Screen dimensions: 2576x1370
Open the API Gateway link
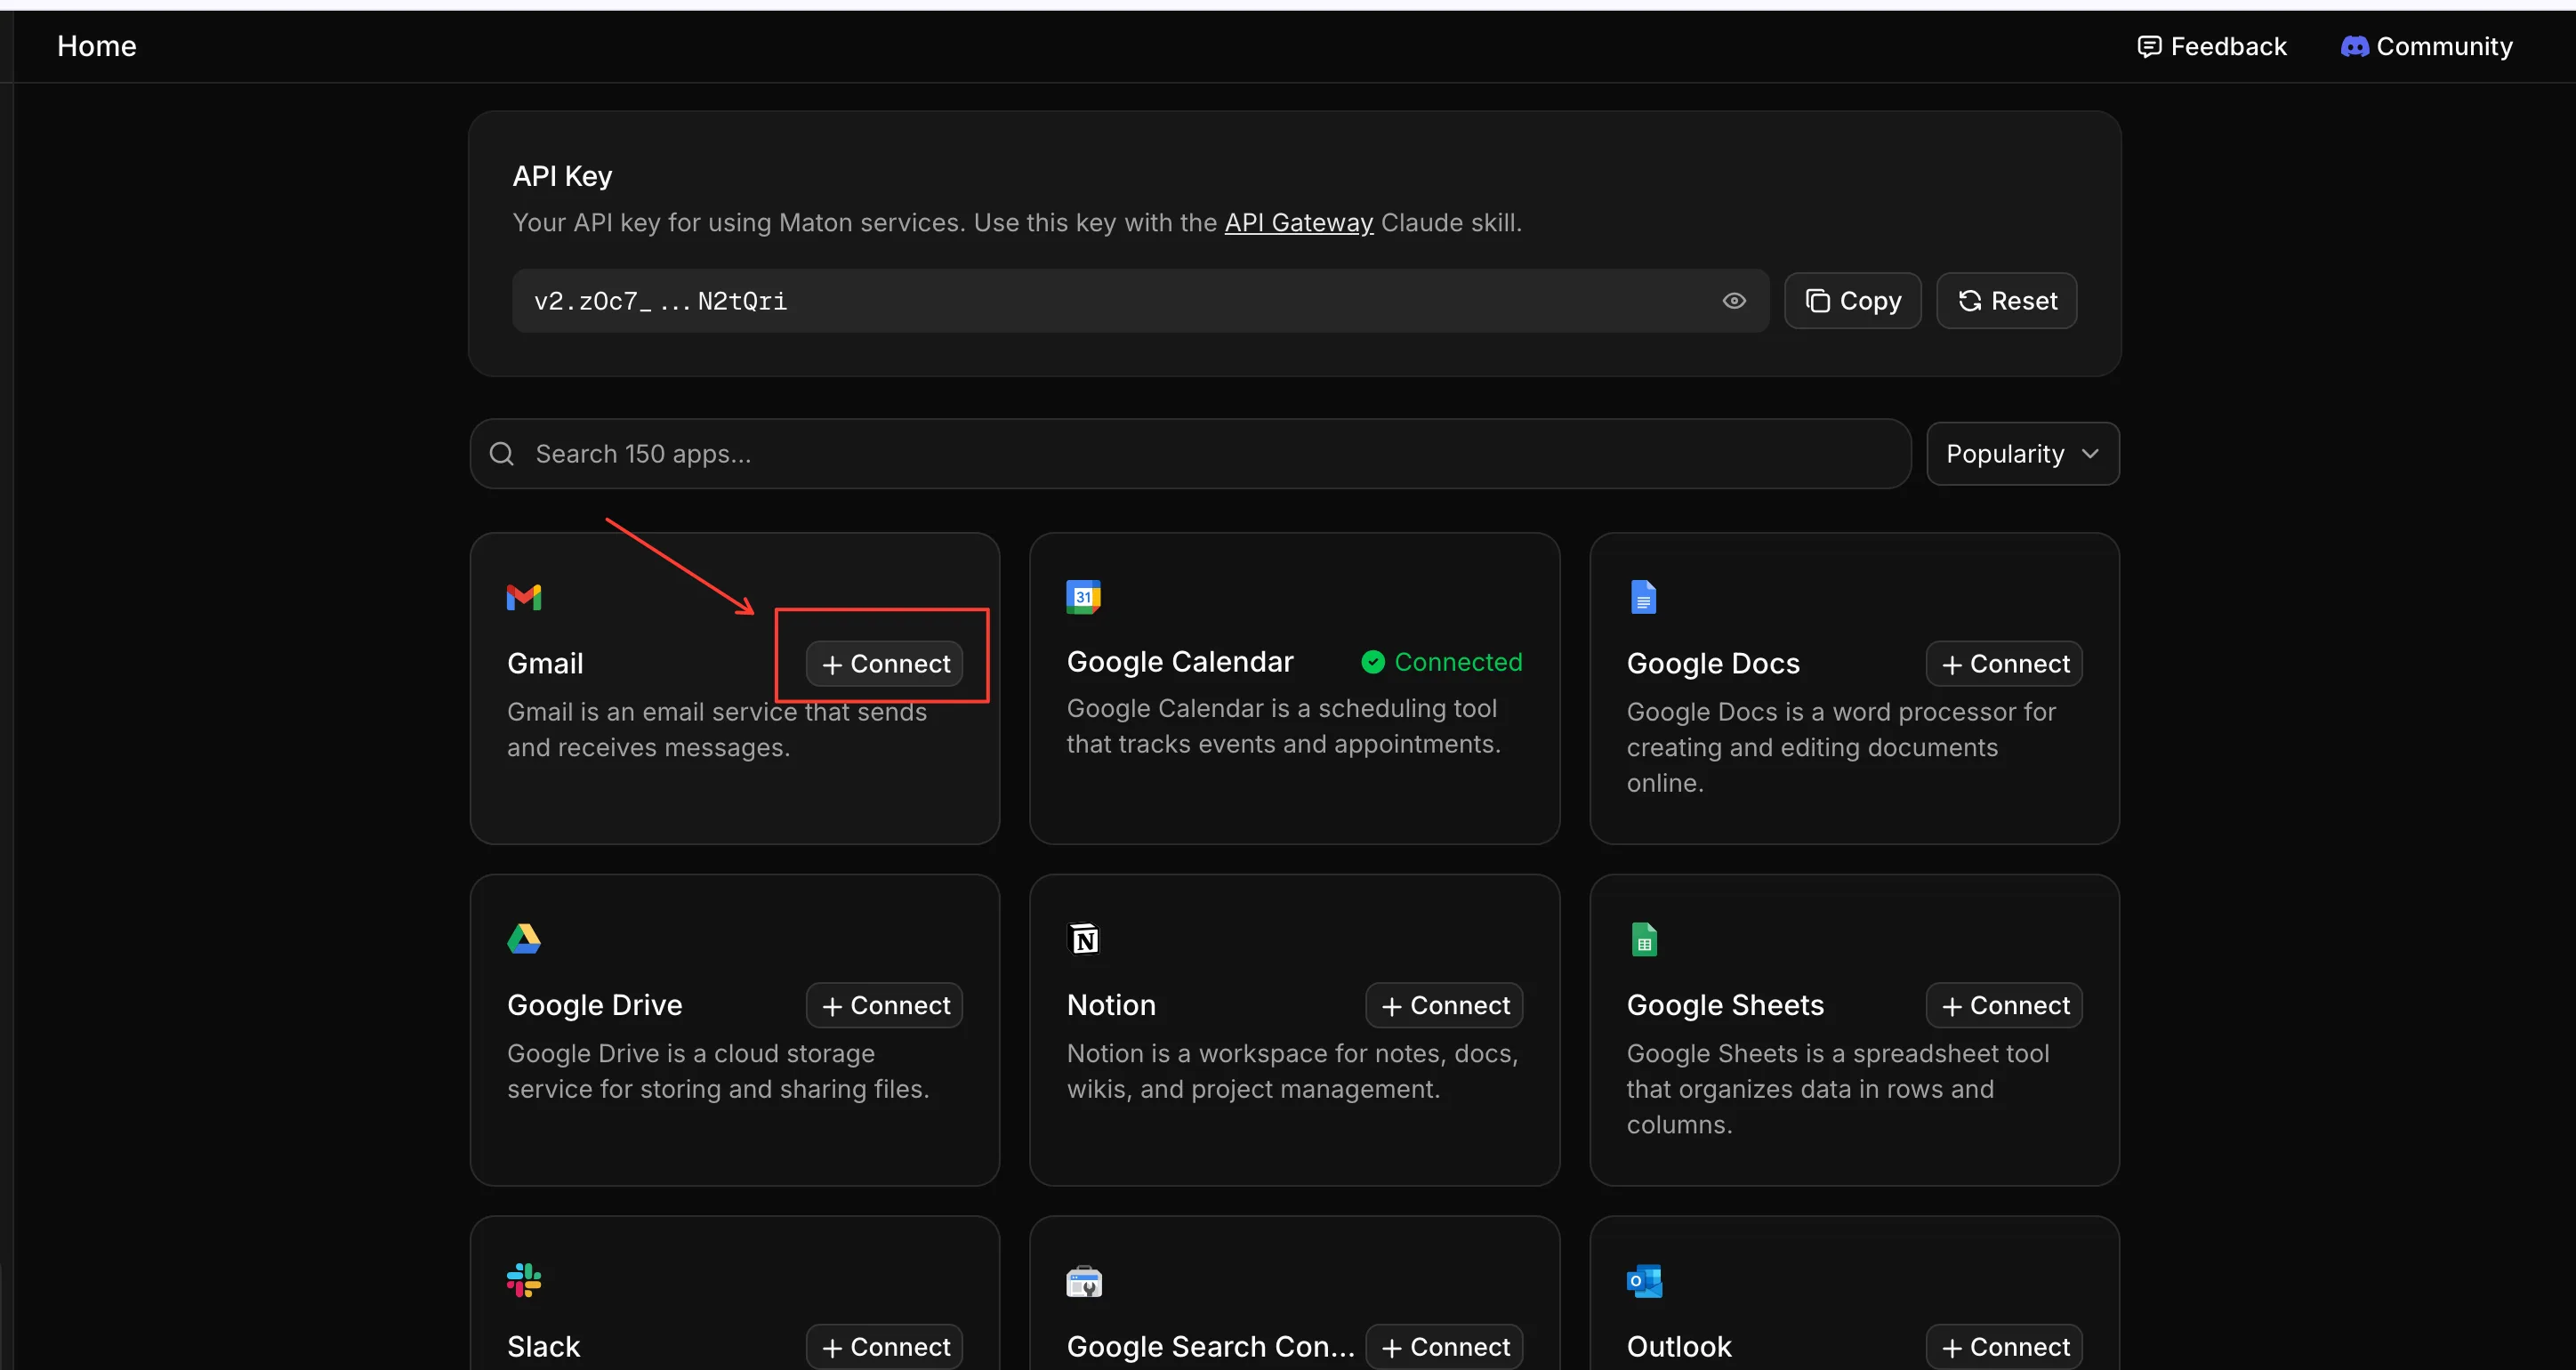(1298, 222)
